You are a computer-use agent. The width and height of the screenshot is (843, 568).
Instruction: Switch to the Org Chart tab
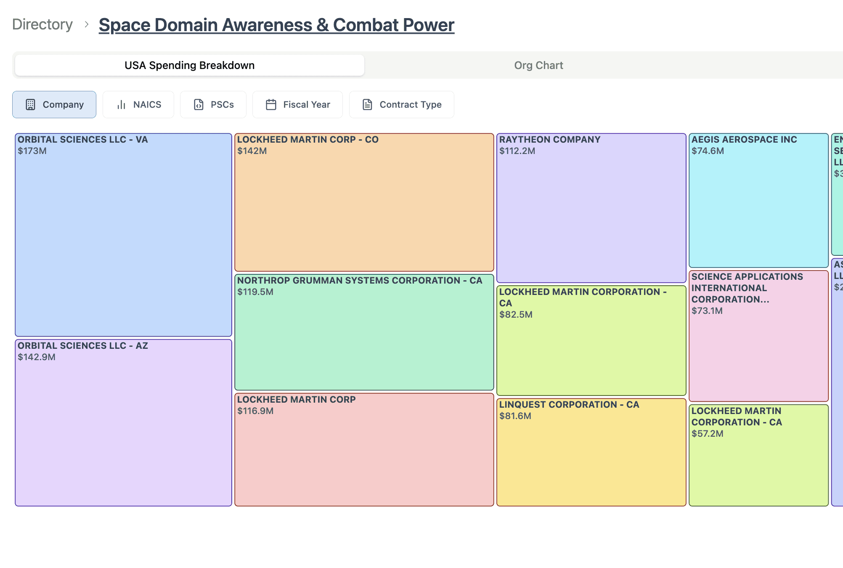click(538, 65)
